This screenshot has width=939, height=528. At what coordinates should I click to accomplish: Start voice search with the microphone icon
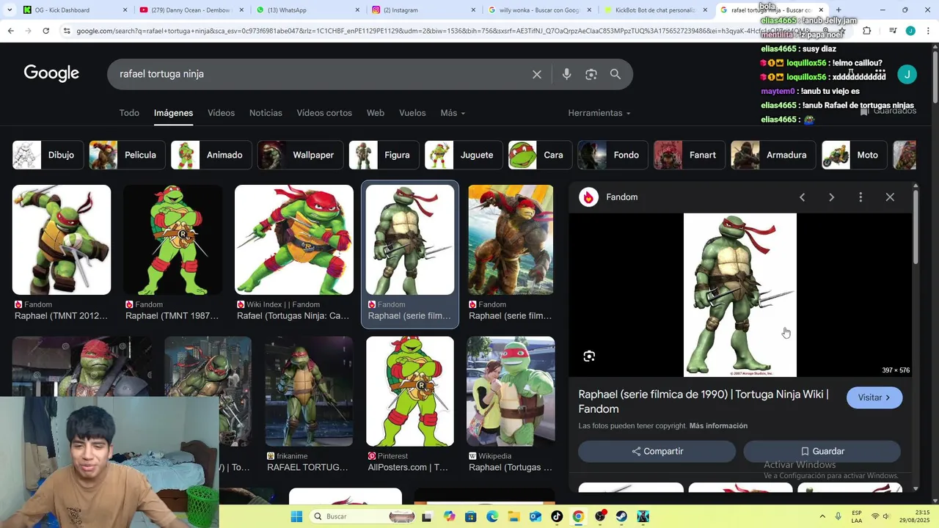click(x=566, y=74)
